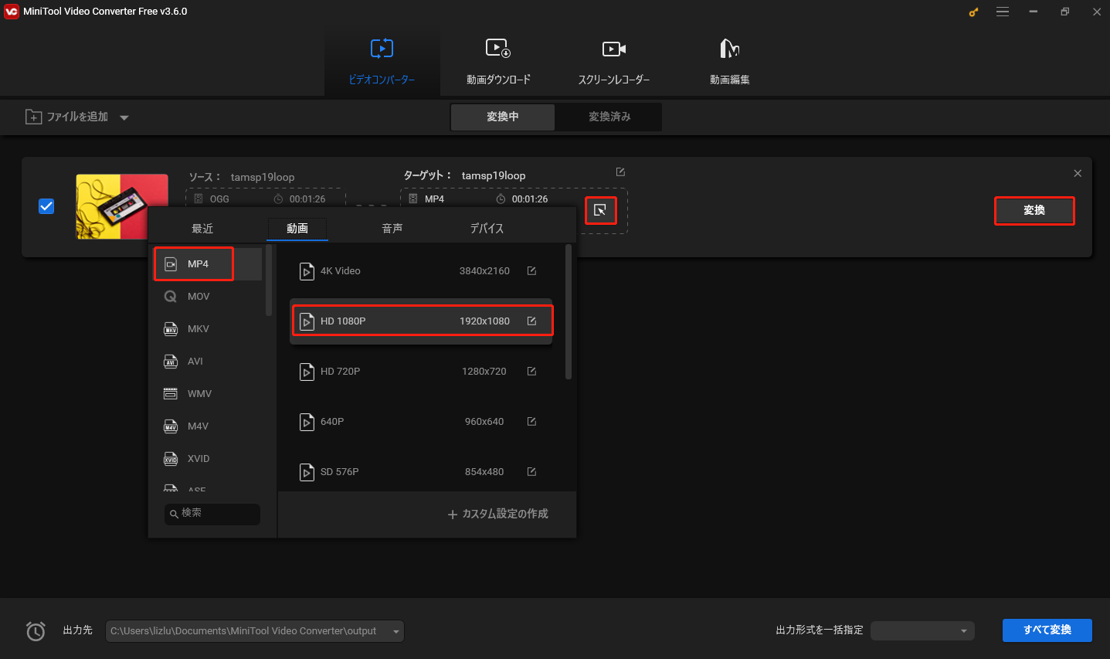Click the 変換 convert button
1110x659 pixels.
pos(1034,210)
